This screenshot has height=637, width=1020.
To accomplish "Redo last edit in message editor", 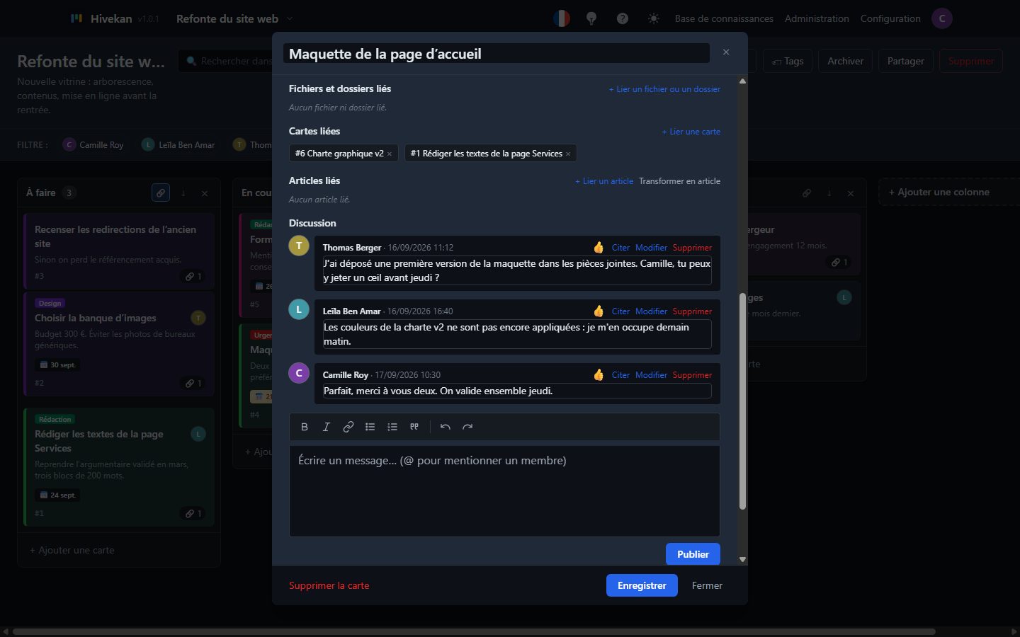I will coord(467,427).
